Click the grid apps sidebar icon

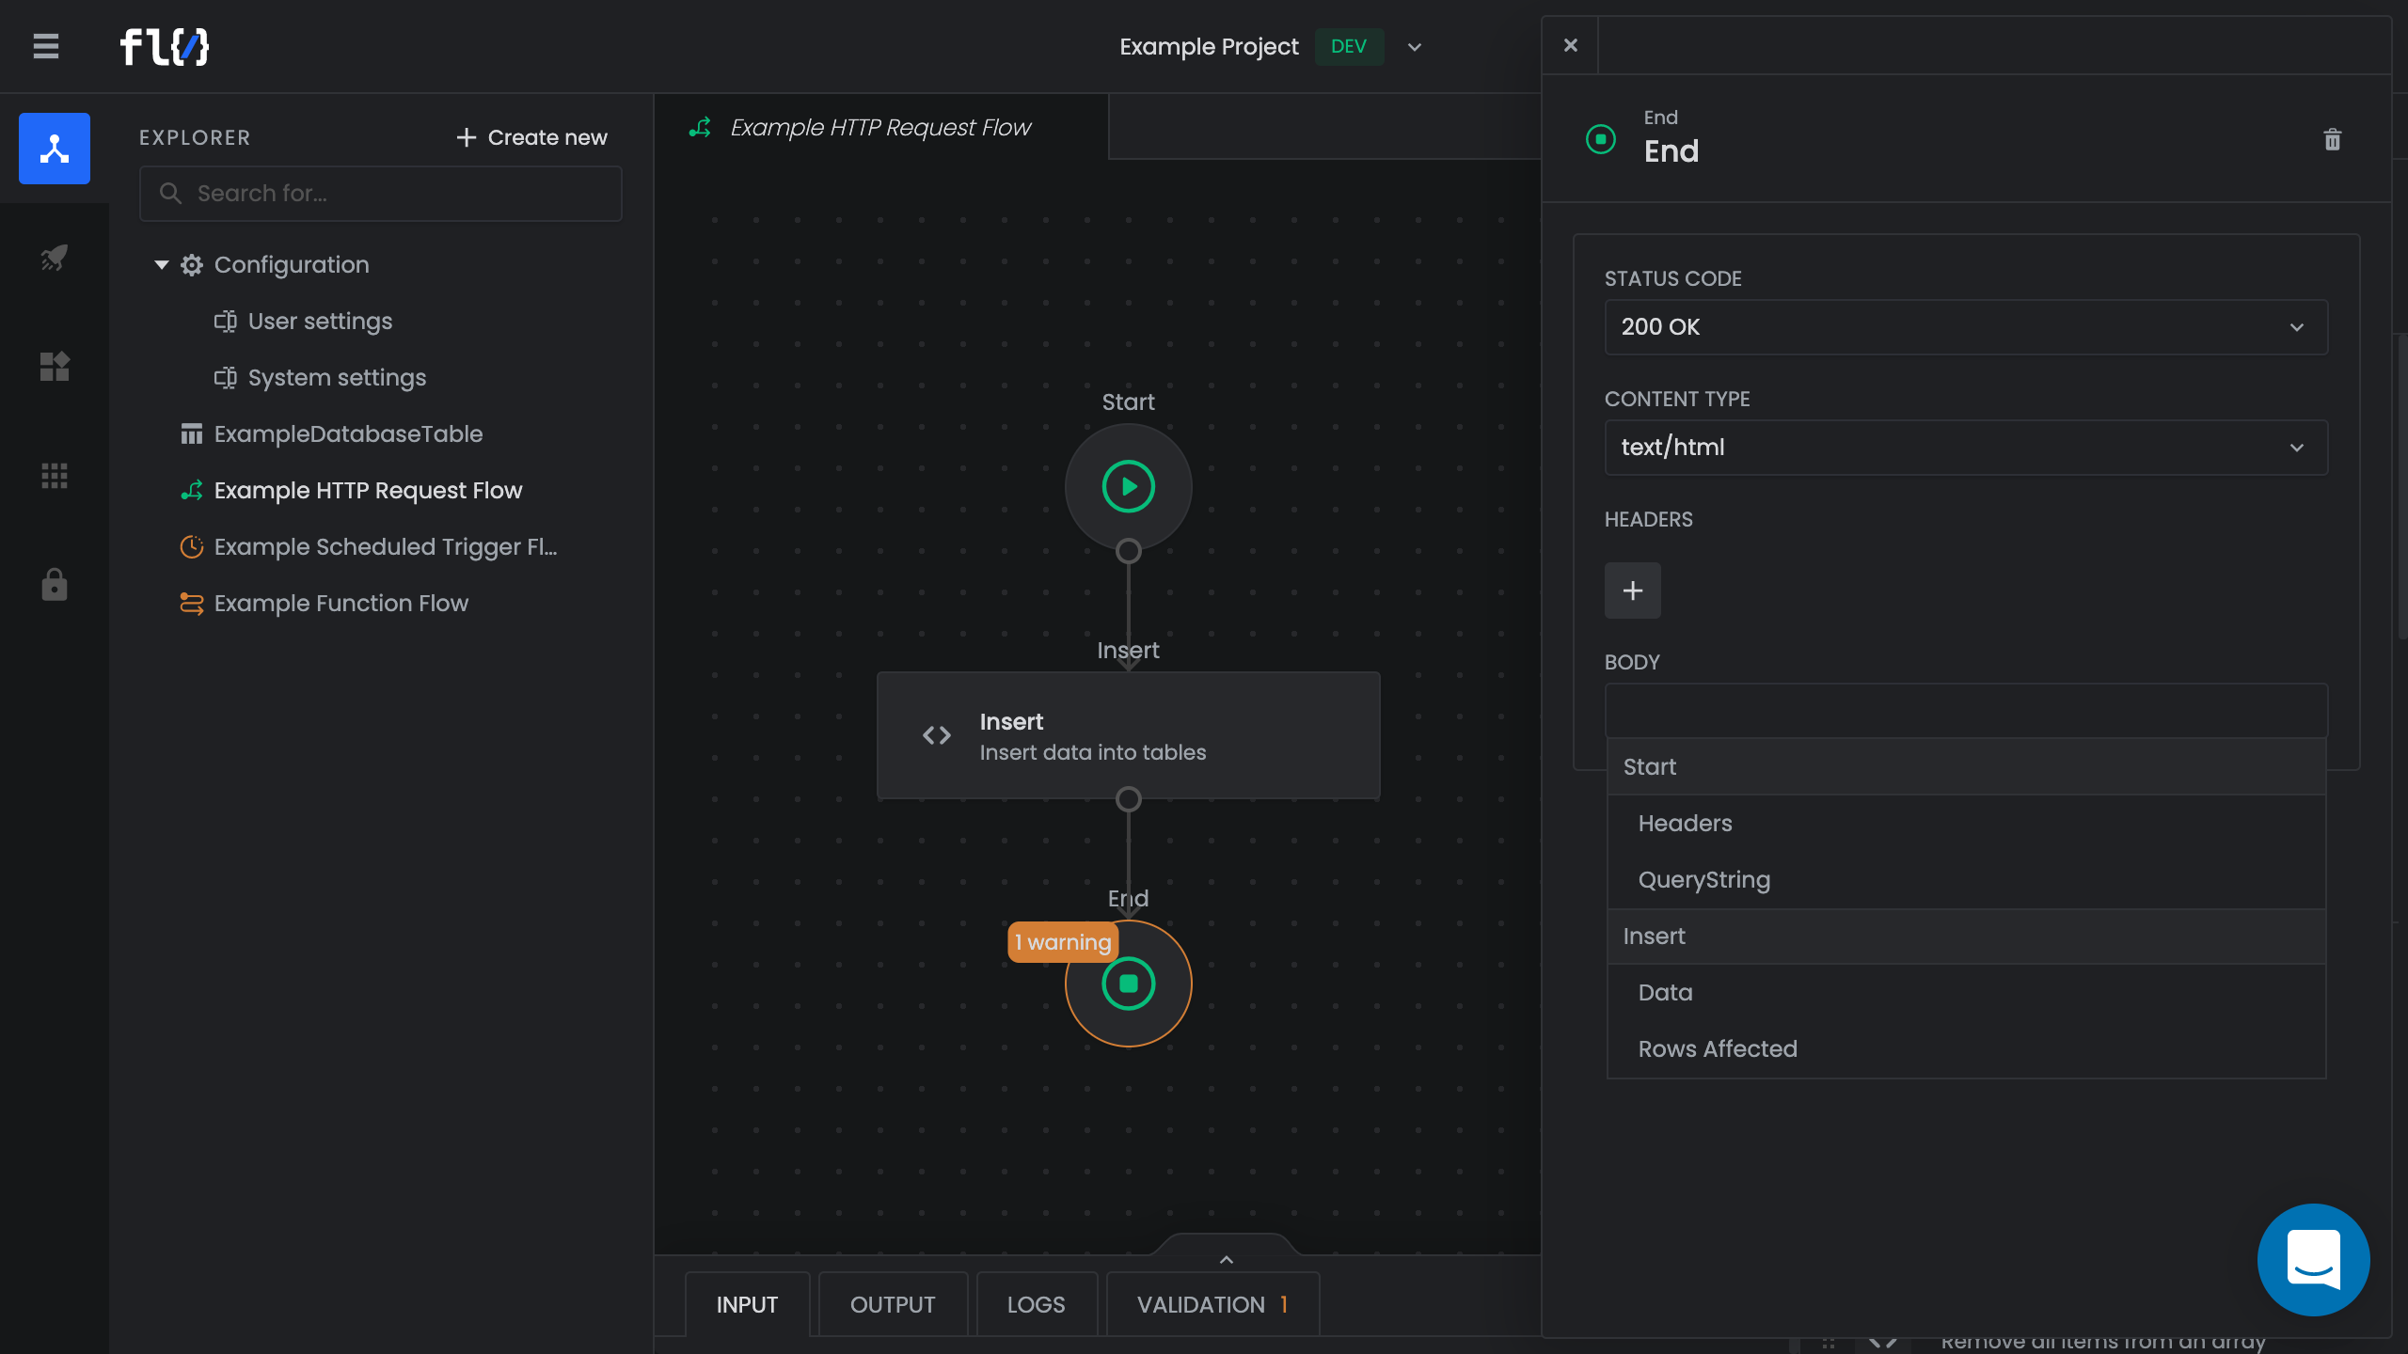55,476
